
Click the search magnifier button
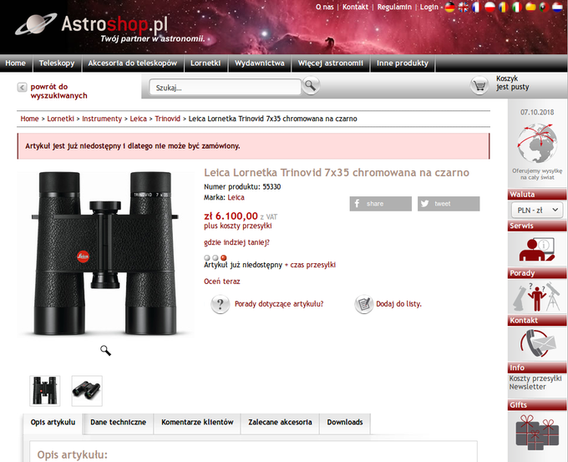pos(311,86)
